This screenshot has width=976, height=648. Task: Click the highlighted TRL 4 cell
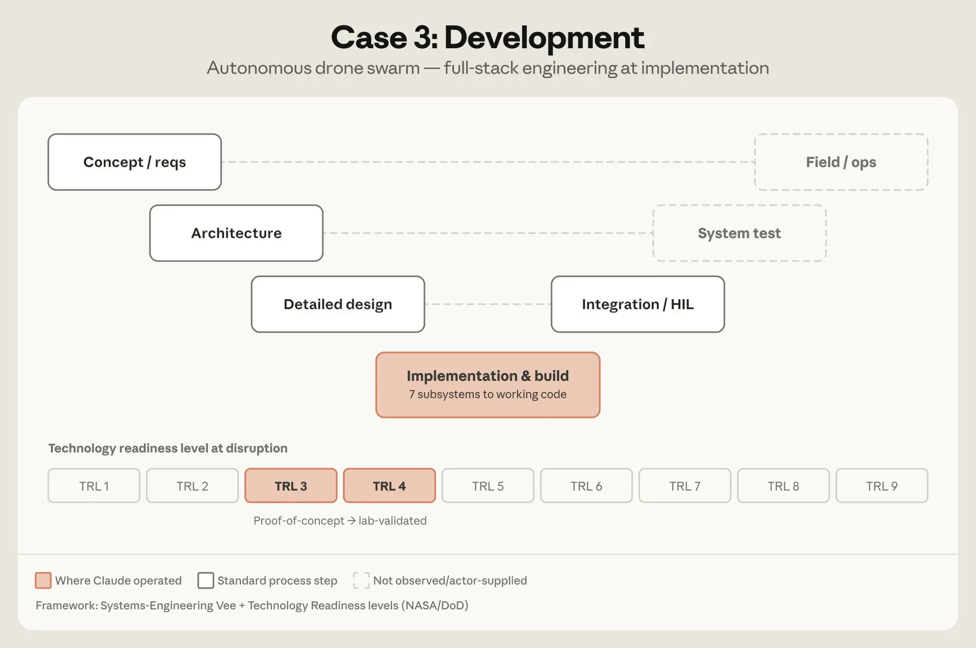389,486
